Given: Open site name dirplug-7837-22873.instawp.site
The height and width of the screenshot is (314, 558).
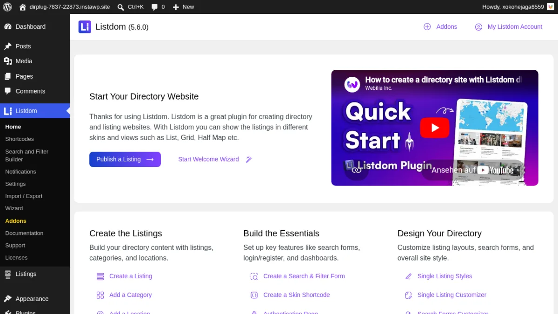Looking at the screenshot, I should coord(70,7).
